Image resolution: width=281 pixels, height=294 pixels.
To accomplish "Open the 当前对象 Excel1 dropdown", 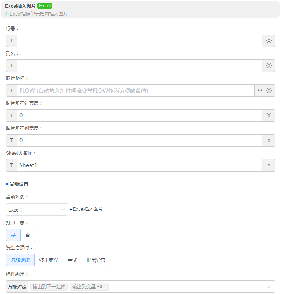I will tap(37, 210).
